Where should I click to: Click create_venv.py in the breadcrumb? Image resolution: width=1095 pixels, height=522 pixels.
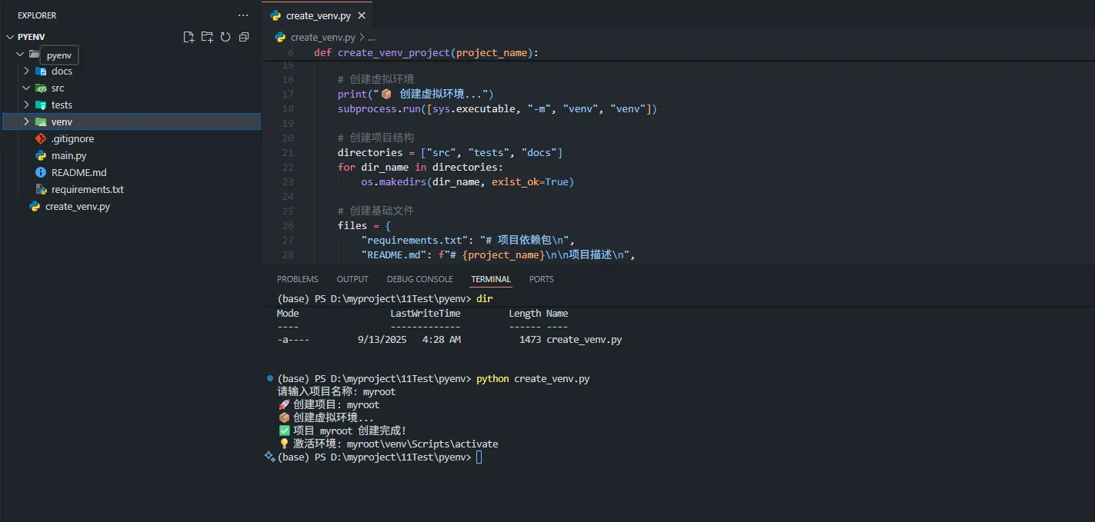[322, 37]
